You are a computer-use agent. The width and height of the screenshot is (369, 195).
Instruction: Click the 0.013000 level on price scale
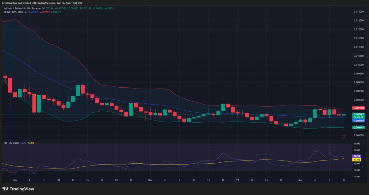pyautogui.click(x=358, y=12)
